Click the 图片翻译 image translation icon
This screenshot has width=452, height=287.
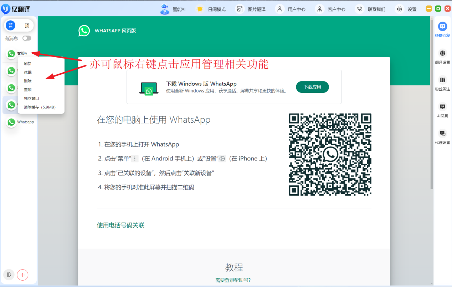[x=239, y=9]
